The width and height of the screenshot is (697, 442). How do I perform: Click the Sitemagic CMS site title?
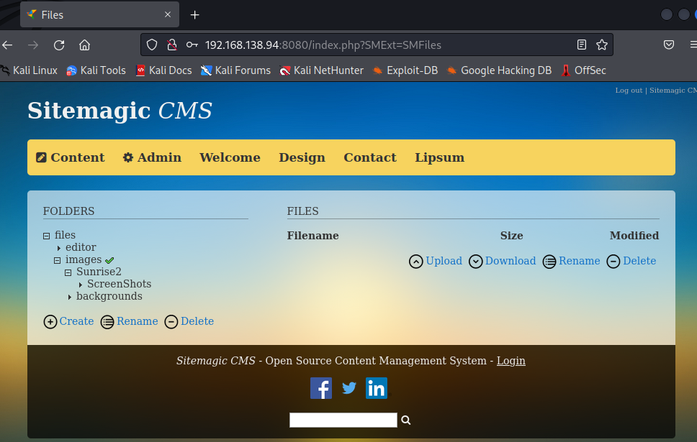pos(120,111)
